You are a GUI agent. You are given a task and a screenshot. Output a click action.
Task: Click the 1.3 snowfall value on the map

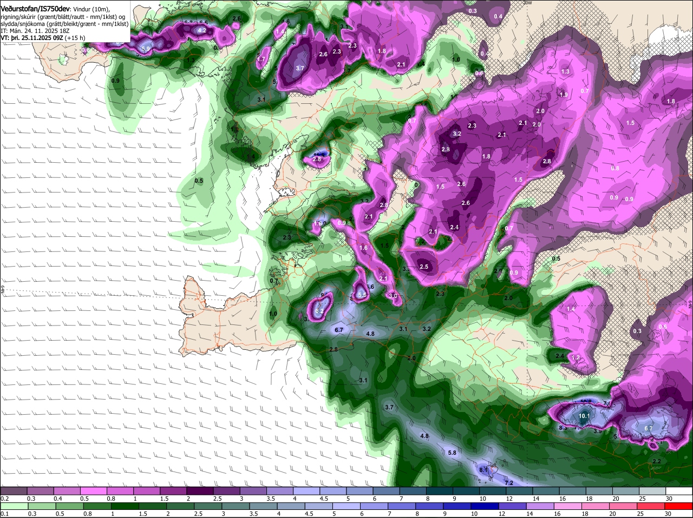click(565, 71)
